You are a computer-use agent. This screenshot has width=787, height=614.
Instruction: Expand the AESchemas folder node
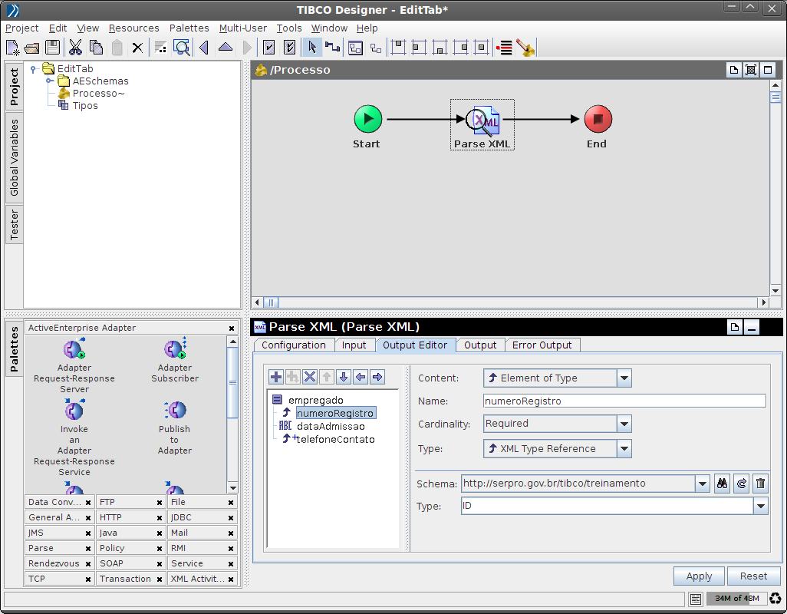48,81
